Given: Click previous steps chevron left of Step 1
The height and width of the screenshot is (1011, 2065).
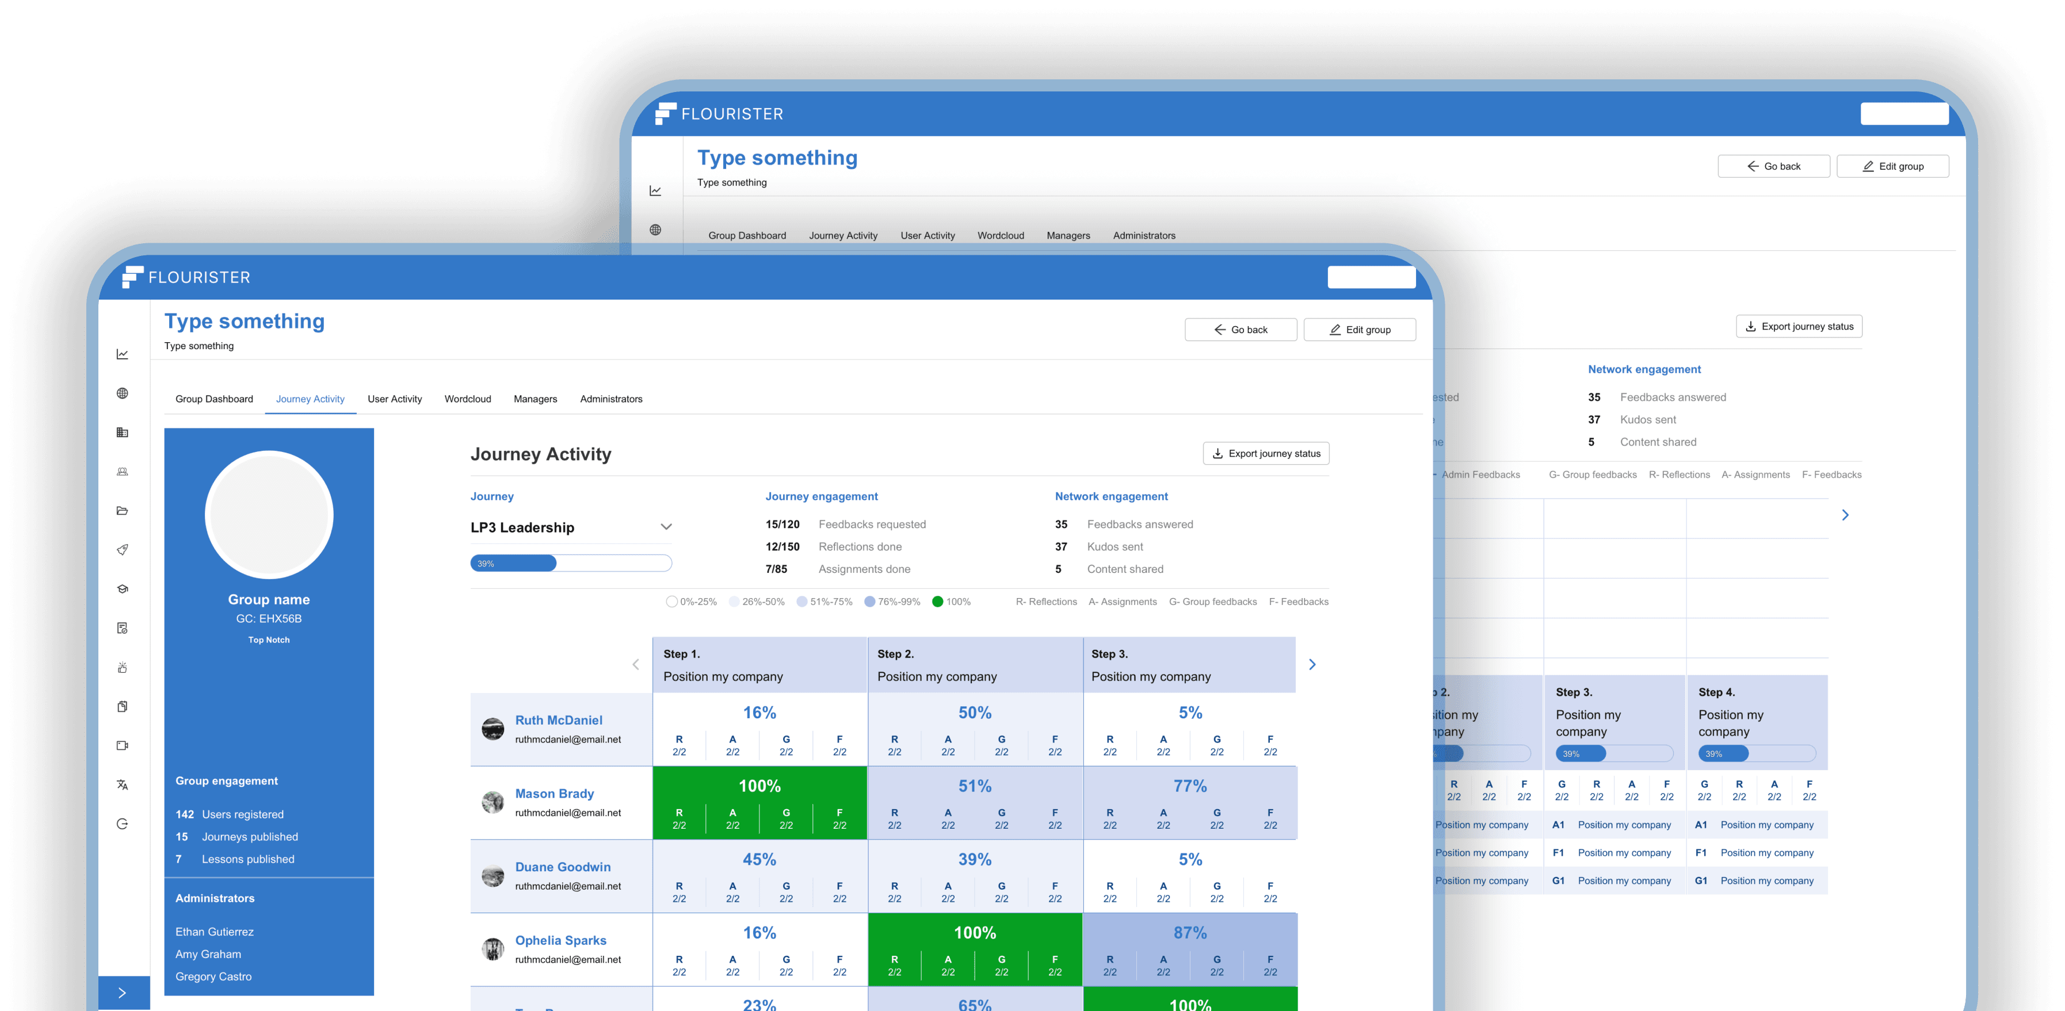Looking at the screenshot, I should point(636,664).
